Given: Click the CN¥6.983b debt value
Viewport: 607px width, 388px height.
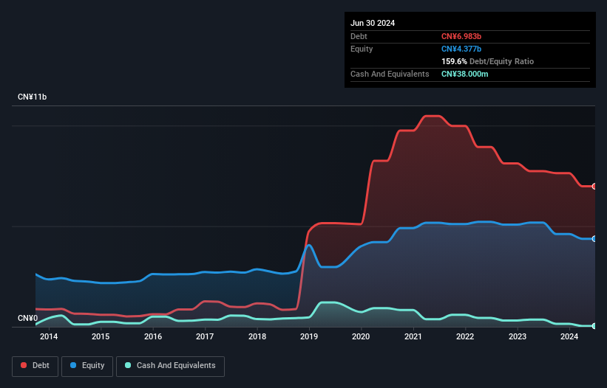Looking at the screenshot, I should pos(461,36).
